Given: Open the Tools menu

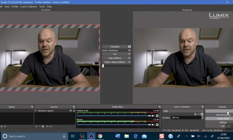Looking at the screenshot, I should [42, 7].
